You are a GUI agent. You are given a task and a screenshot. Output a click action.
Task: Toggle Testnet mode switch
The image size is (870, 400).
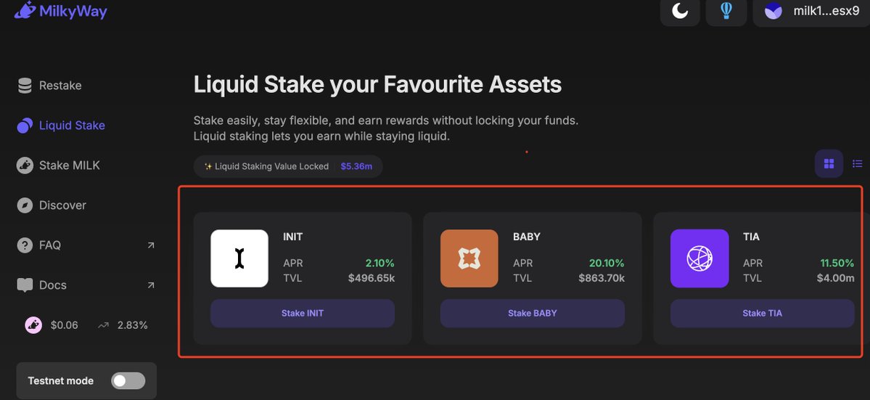pos(128,380)
